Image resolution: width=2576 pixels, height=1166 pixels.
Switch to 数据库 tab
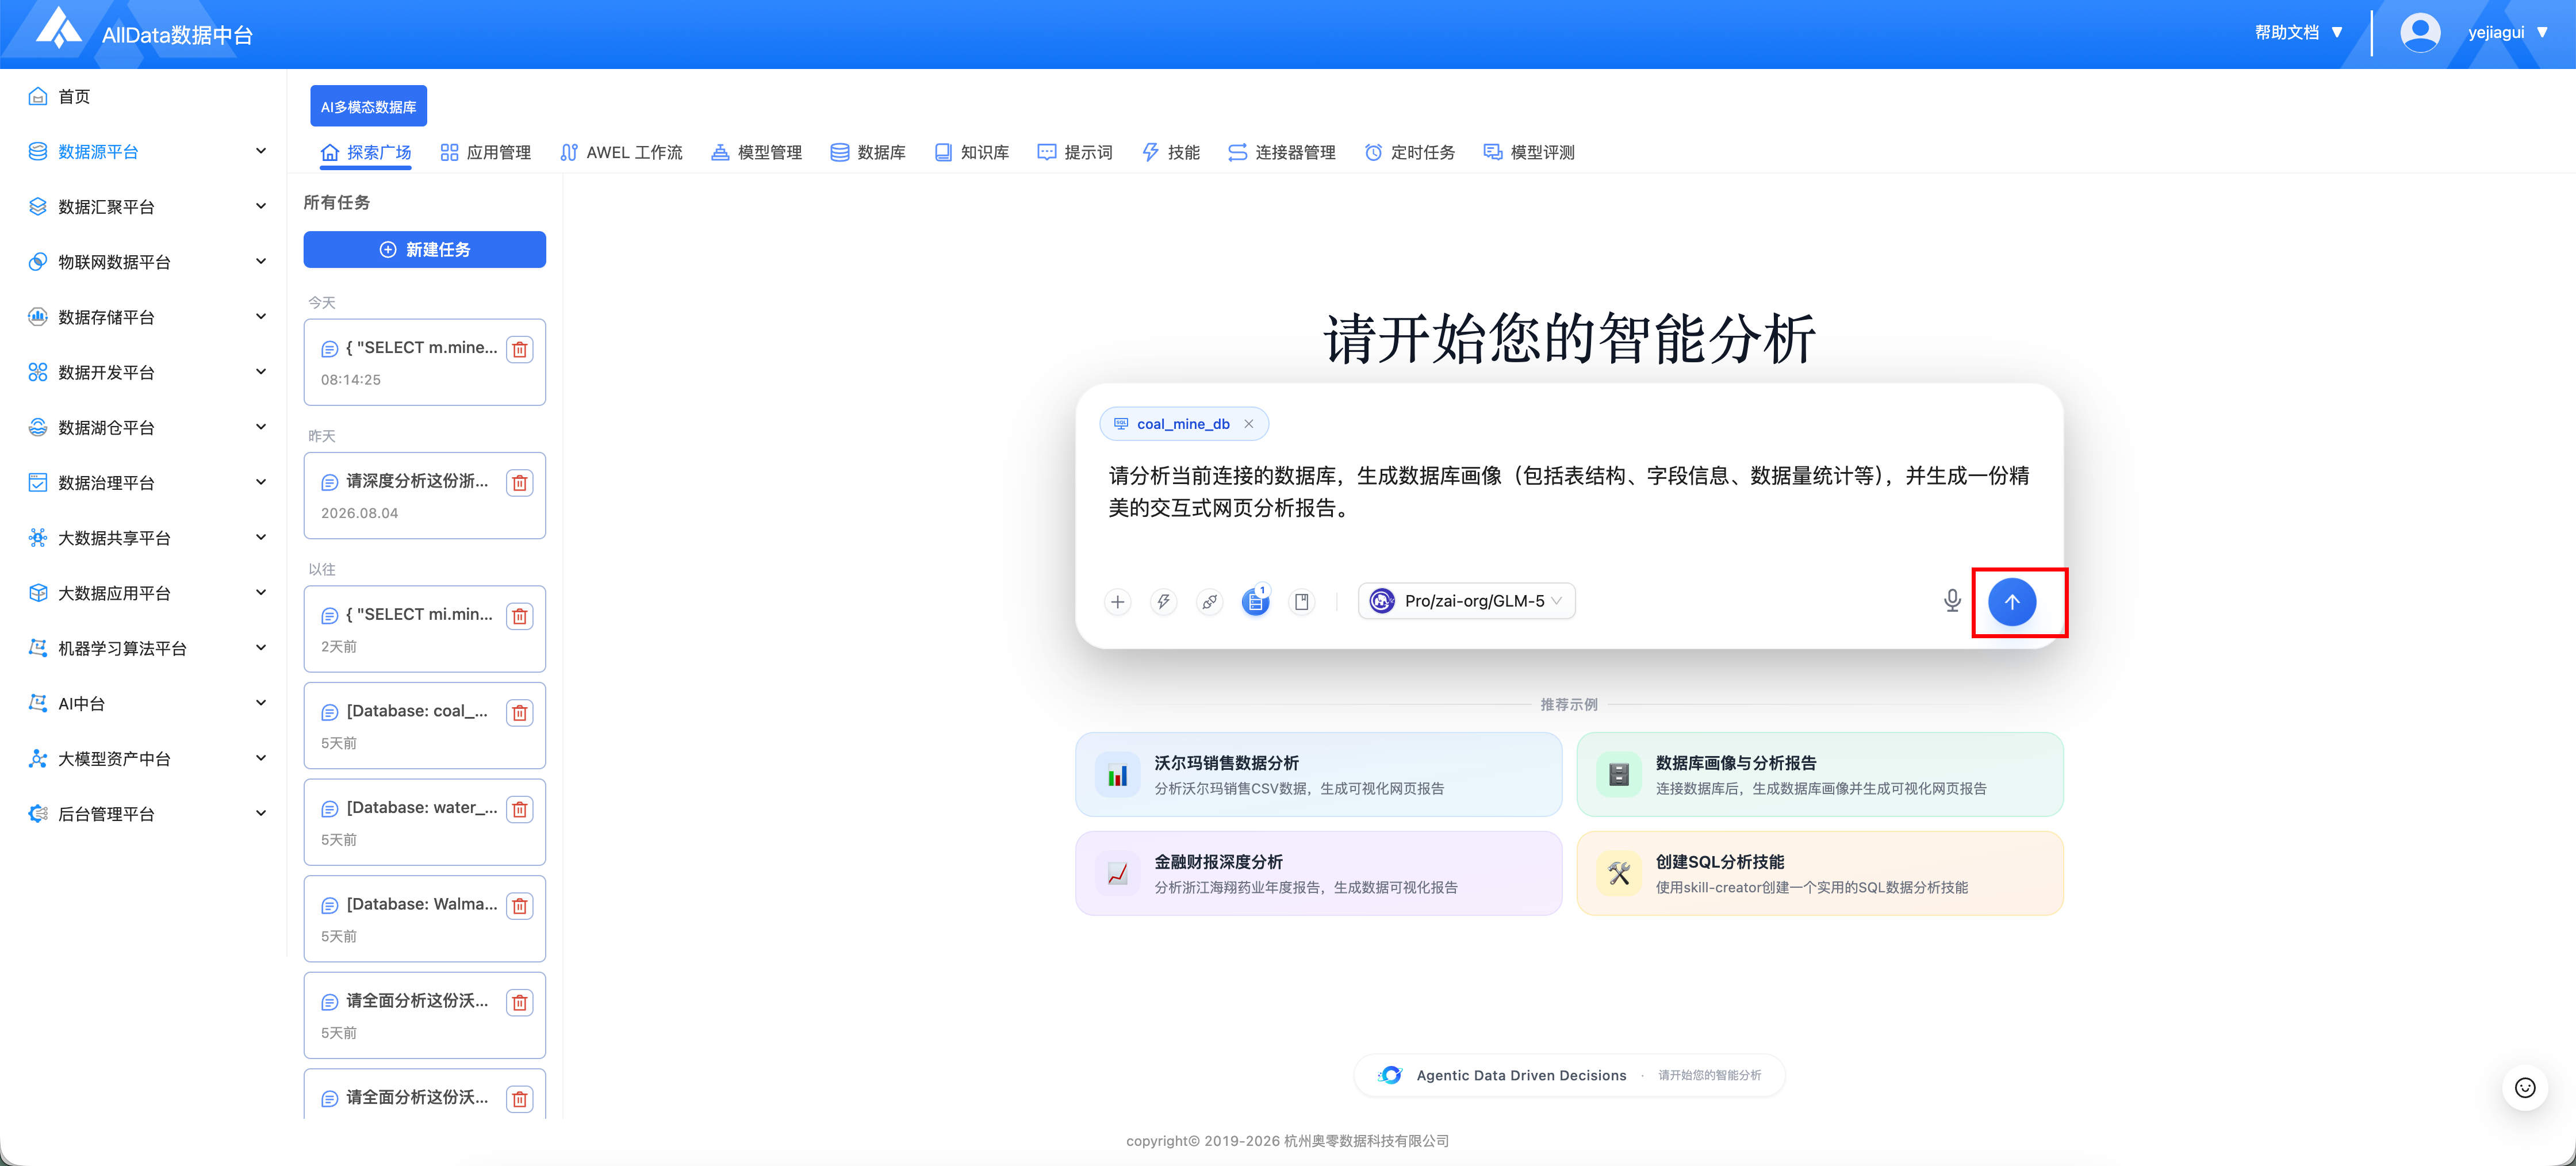point(868,153)
